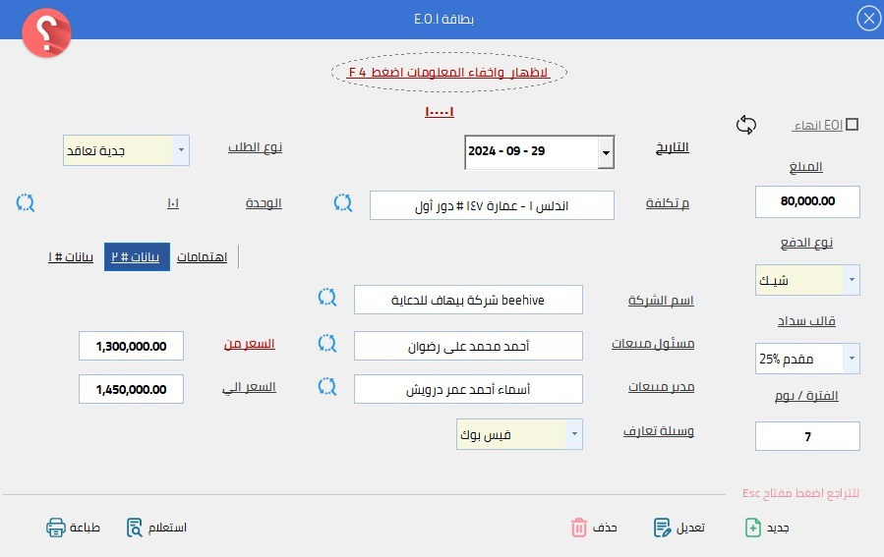The width and height of the screenshot is (884, 557).
Task: Switch to the بيانات # 1 tab
Action: click(71, 257)
